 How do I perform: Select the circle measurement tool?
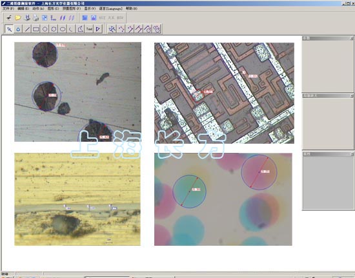pyautogui.click(x=45, y=29)
